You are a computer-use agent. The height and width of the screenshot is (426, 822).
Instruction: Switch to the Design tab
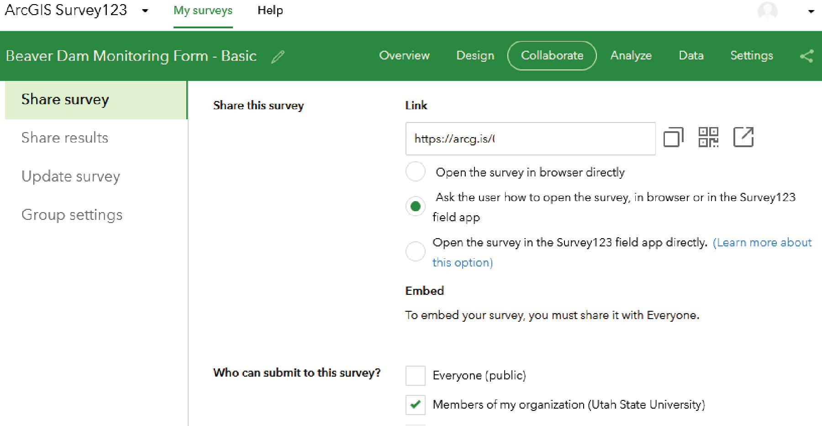[475, 56]
